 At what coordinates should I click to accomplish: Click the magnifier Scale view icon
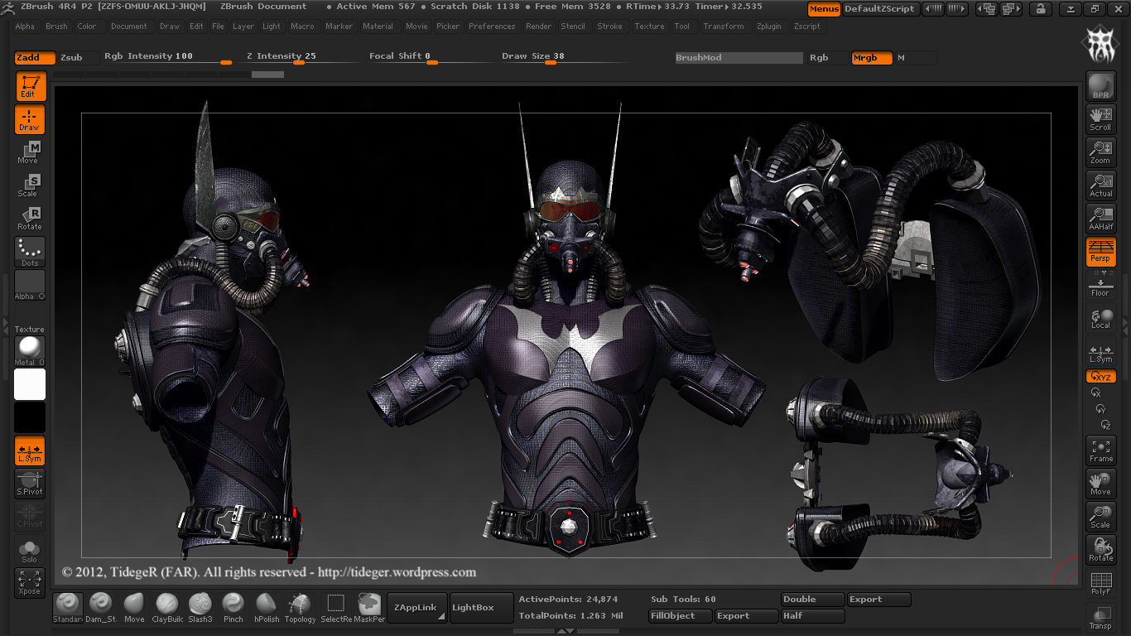tap(1100, 517)
